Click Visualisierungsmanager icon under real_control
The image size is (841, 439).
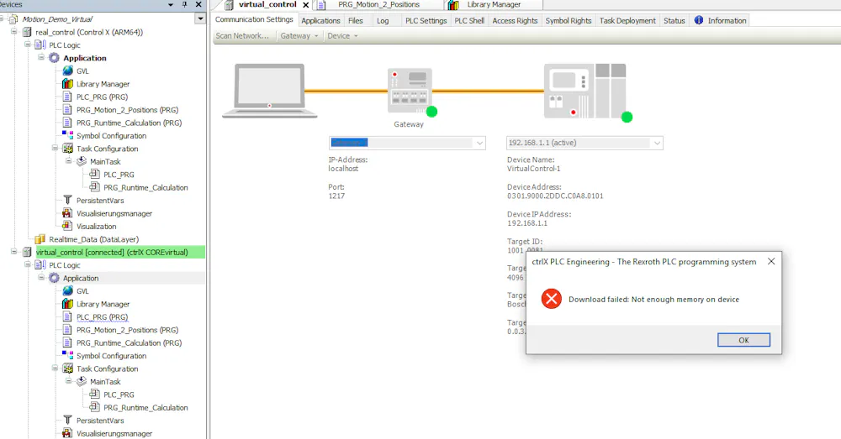click(x=67, y=213)
